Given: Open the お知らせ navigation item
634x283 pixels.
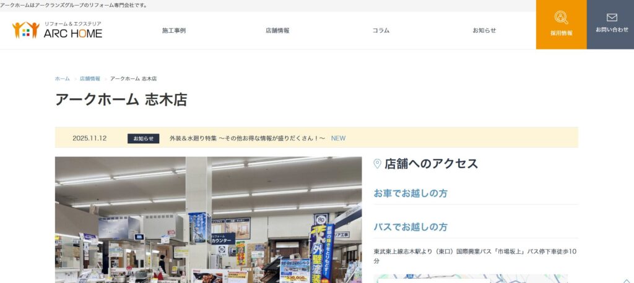Looking at the screenshot, I should click(x=484, y=31).
